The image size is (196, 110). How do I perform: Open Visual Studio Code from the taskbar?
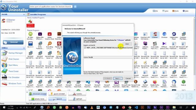[136, 107]
